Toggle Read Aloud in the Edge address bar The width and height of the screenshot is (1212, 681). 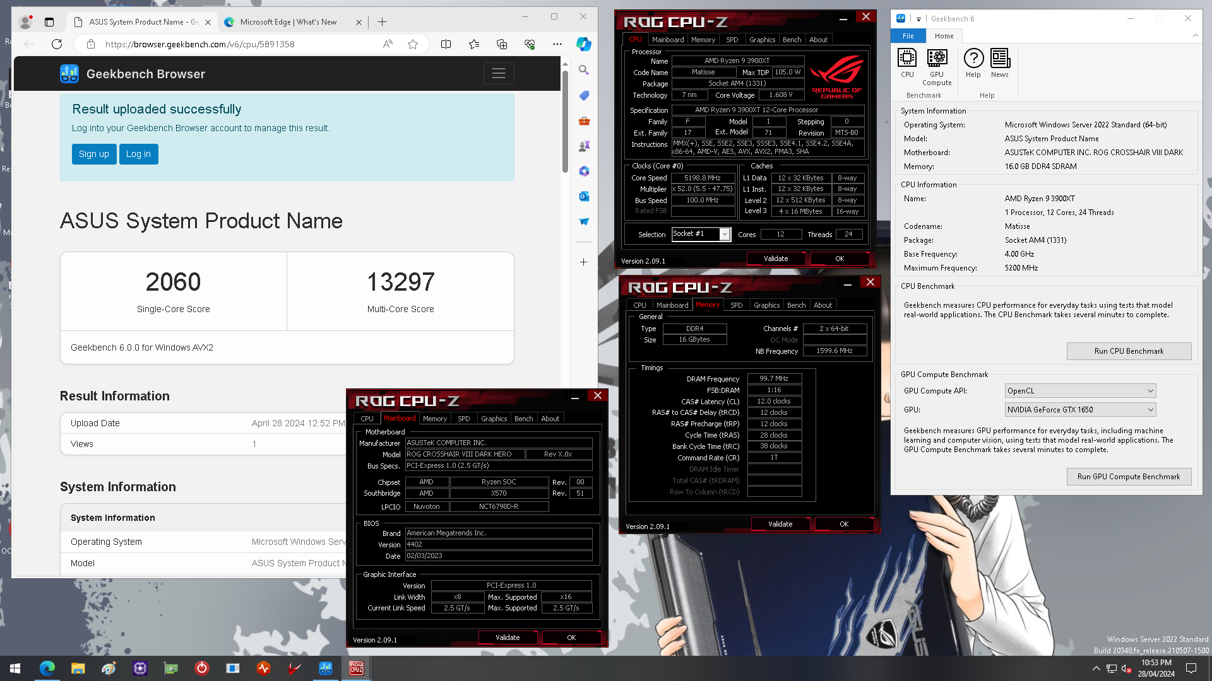tap(388, 44)
